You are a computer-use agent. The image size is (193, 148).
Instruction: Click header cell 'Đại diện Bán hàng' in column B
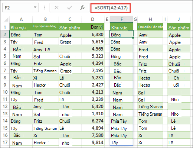(x=45, y=27)
